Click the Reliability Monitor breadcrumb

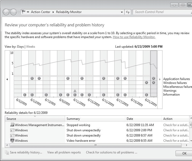(69, 12)
